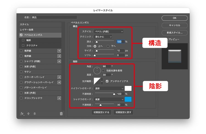Click the highlight 不透明度 field showing 100
This screenshot has width=206, height=134.
[121, 94]
